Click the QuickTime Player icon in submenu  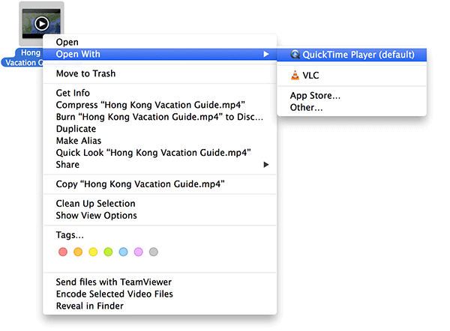coord(295,55)
